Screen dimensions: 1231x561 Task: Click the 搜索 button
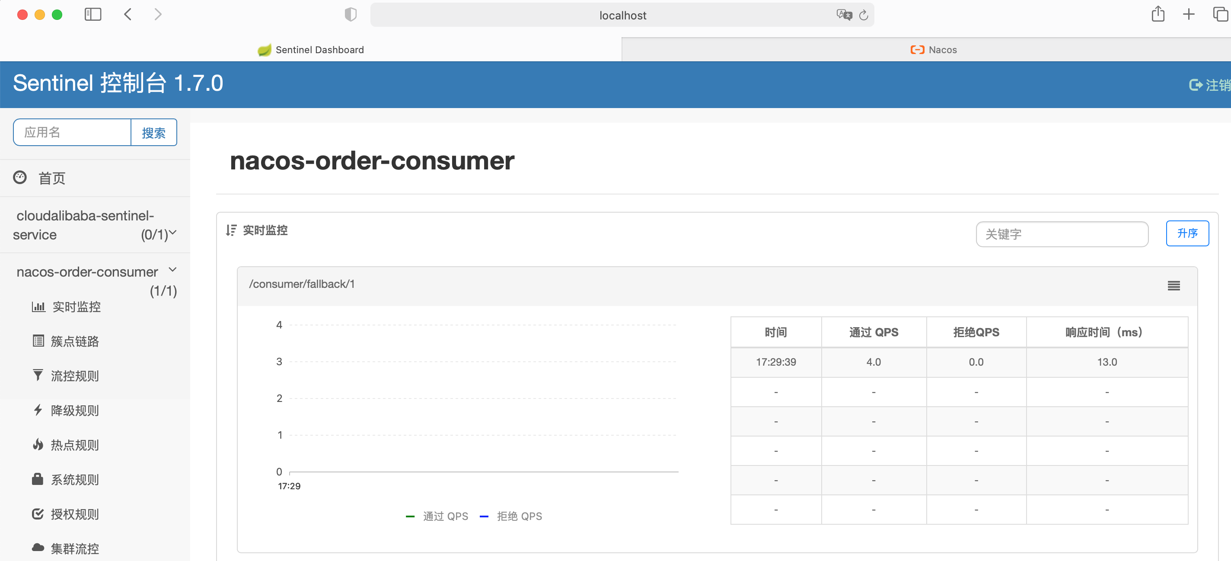pyautogui.click(x=154, y=132)
